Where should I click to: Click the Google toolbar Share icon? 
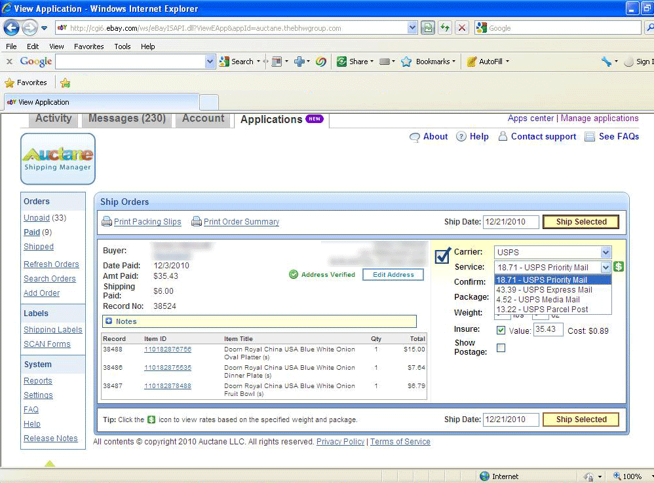(341, 62)
